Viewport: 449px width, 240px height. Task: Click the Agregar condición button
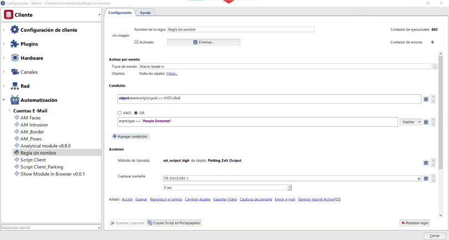tap(131, 136)
